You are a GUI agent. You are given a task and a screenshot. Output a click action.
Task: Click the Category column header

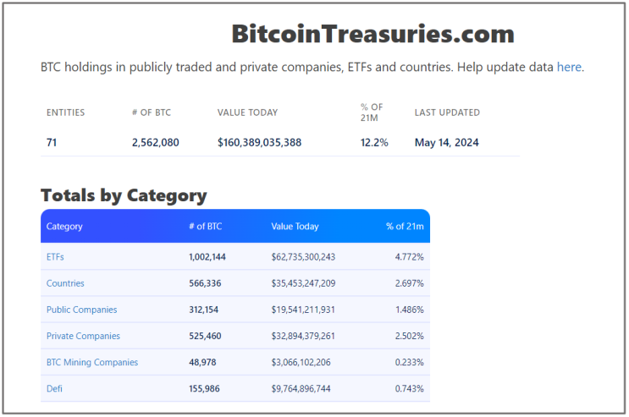[x=64, y=227]
